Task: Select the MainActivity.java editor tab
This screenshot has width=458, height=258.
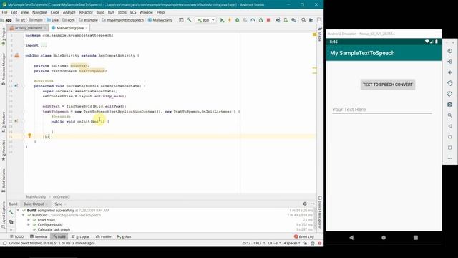Action: [x=69, y=28]
